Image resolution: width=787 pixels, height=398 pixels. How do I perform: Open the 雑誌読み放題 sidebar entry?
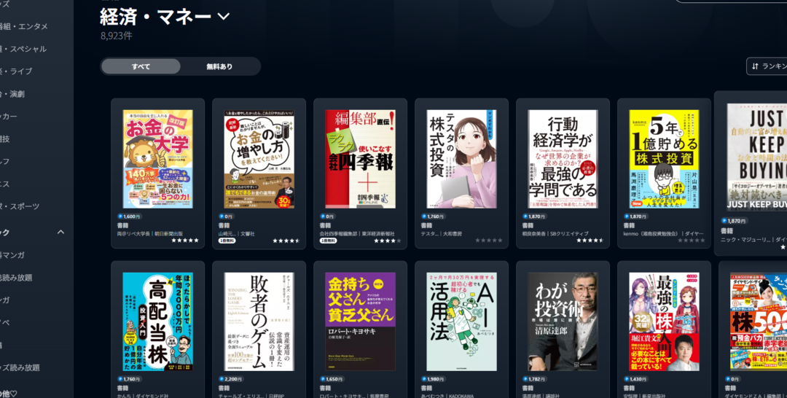tap(16, 278)
